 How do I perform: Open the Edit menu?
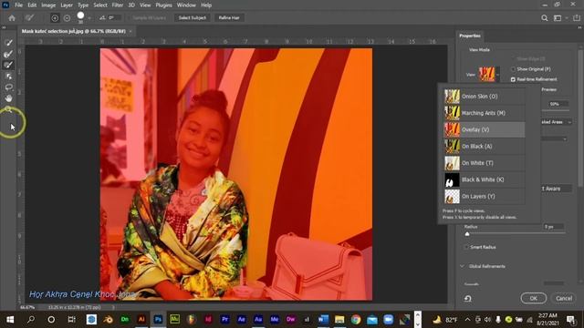pos(32,5)
